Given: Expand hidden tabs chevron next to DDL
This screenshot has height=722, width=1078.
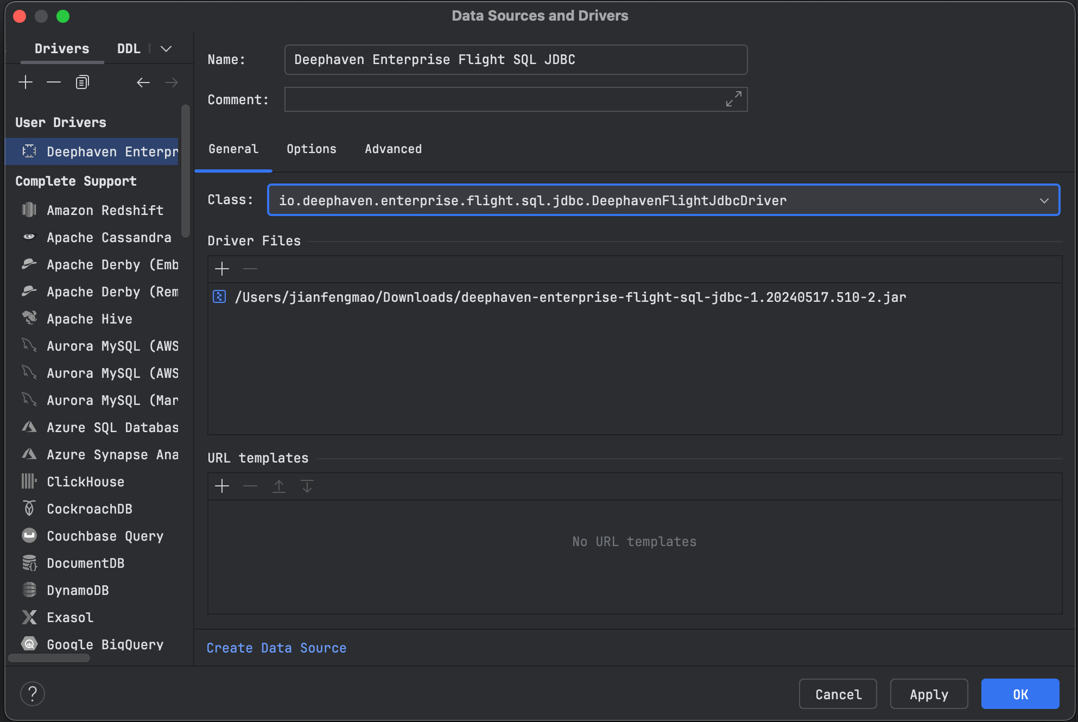Looking at the screenshot, I should point(166,49).
